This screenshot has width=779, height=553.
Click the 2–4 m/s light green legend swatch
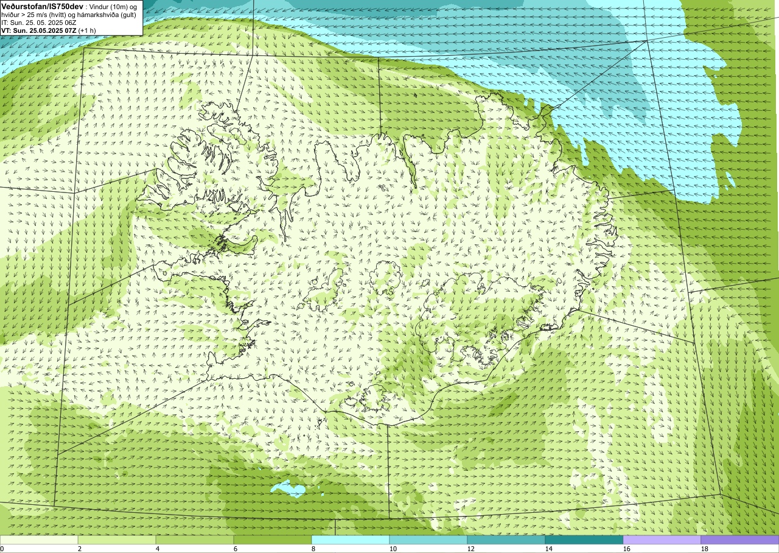tap(117, 540)
